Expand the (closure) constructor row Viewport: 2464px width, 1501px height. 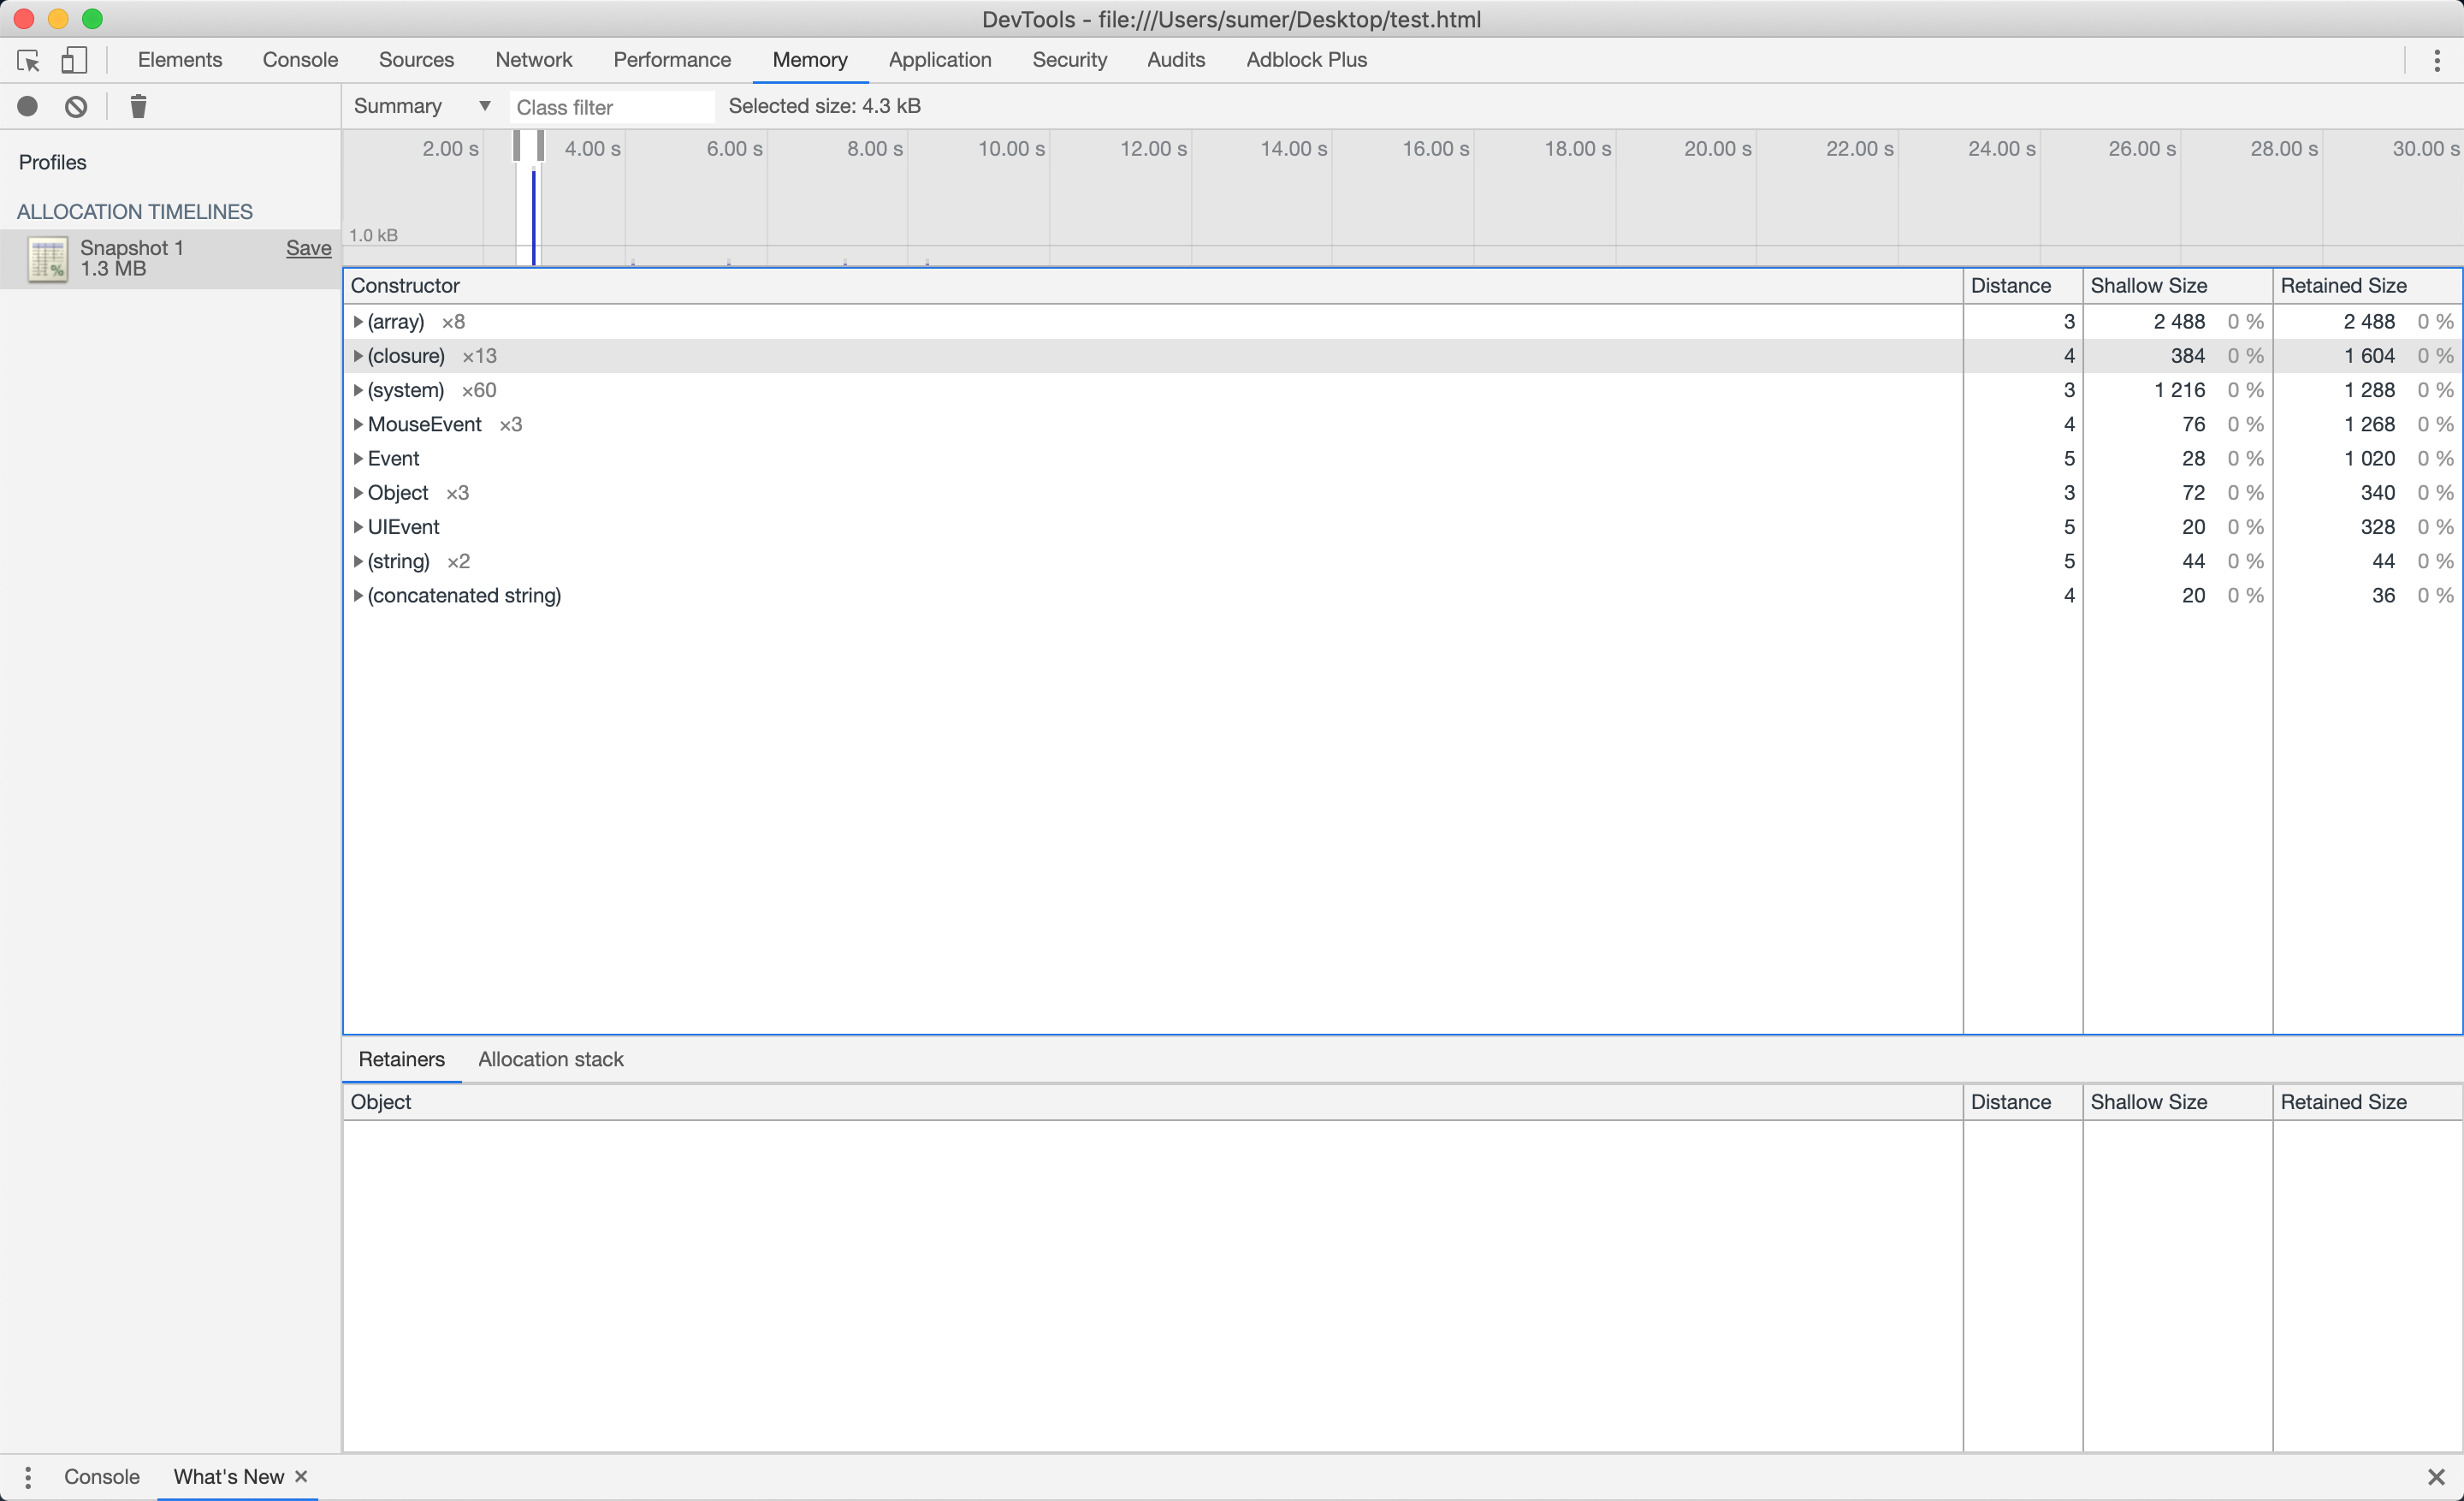point(358,356)
